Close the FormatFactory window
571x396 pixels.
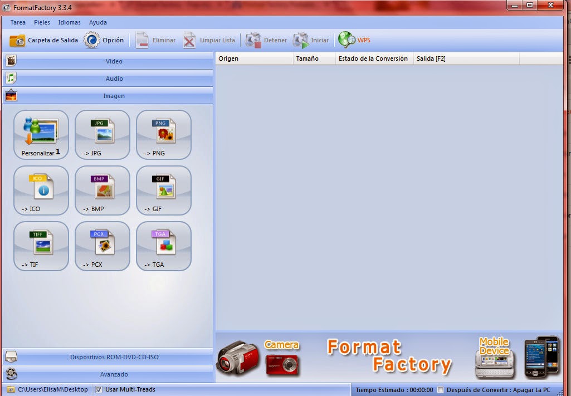pos(550,6)
